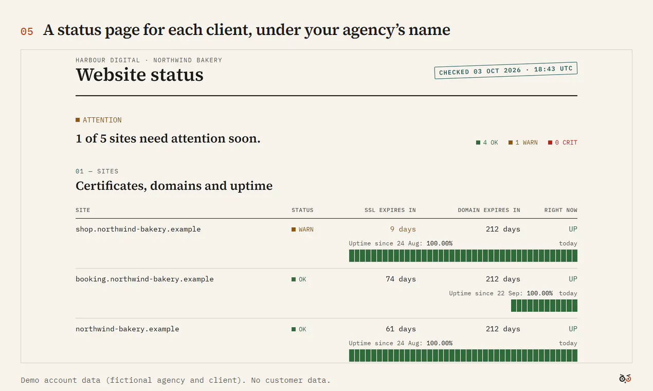This screenshot has height=391, width=653.
Task: Click the CHECKED 03 OCT 2026 timestamp stamp
Action: click(x=506, y=70)
